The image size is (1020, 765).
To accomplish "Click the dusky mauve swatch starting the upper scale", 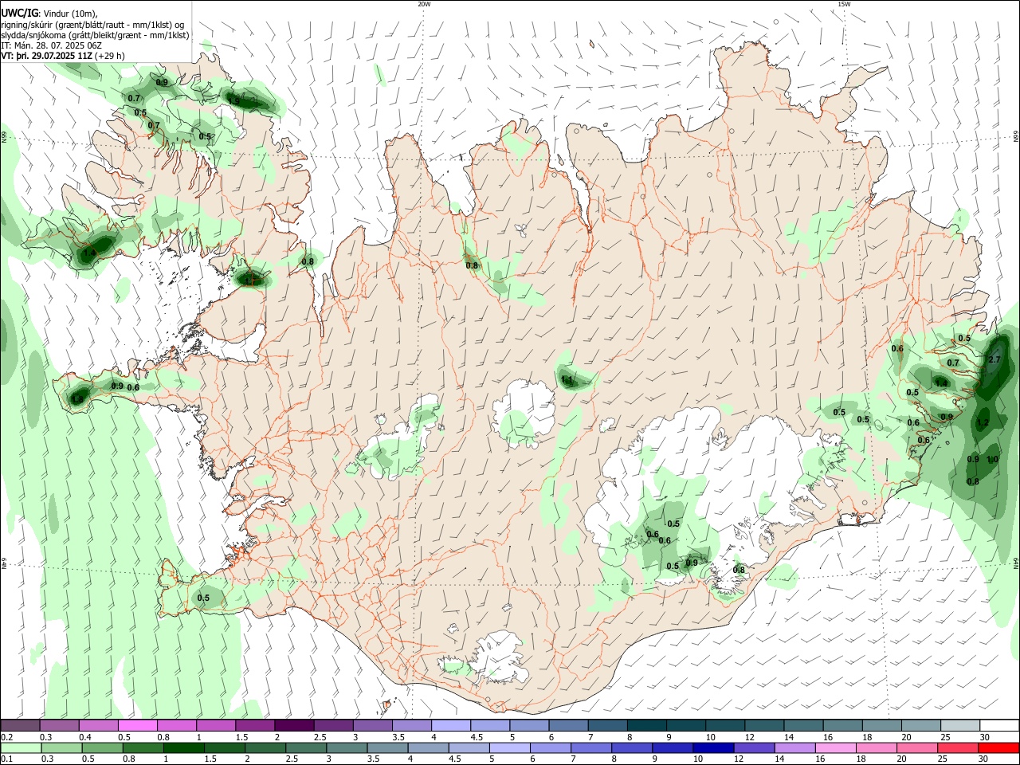I will (21, 726).
